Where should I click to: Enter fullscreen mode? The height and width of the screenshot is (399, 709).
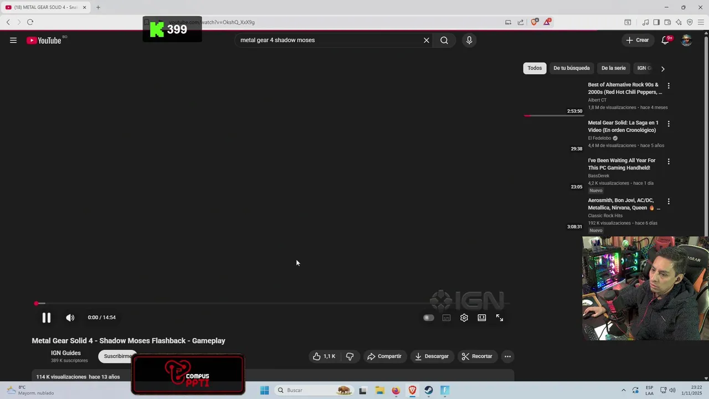(500, 318)
